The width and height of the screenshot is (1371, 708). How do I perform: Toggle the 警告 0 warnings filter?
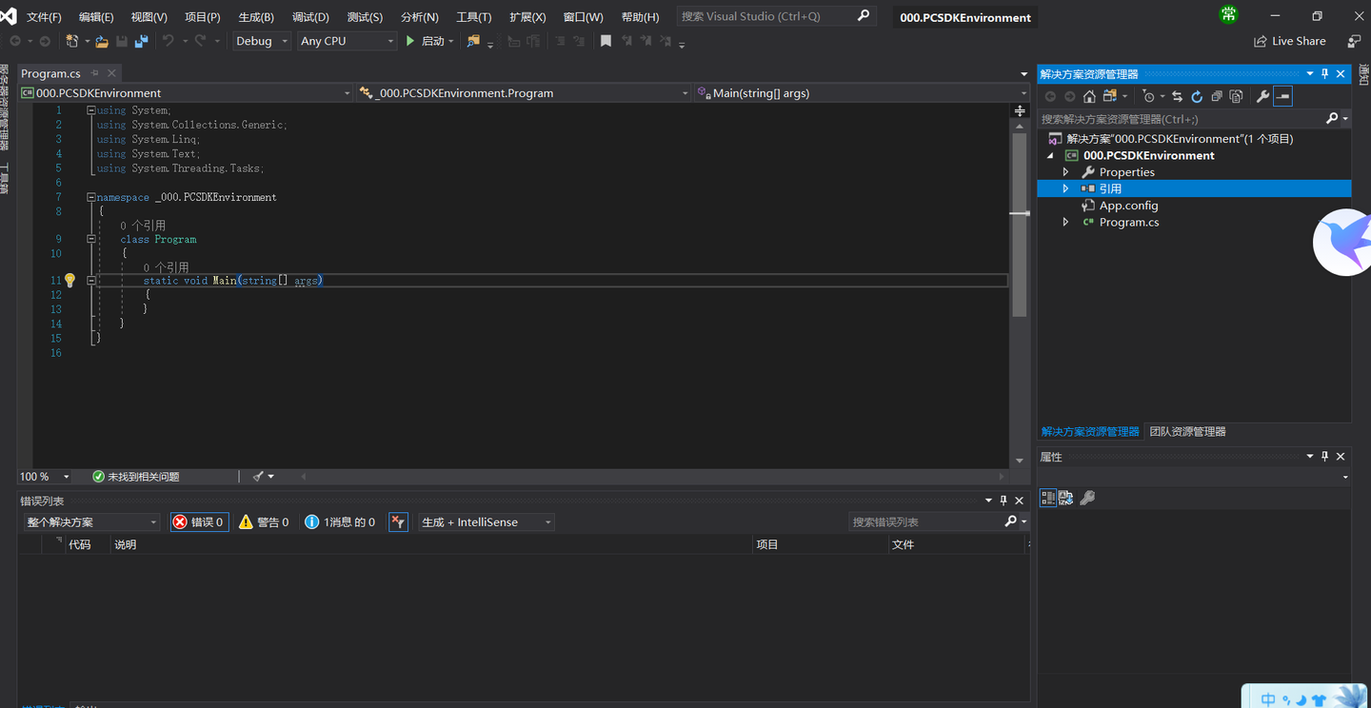point(264,521)
